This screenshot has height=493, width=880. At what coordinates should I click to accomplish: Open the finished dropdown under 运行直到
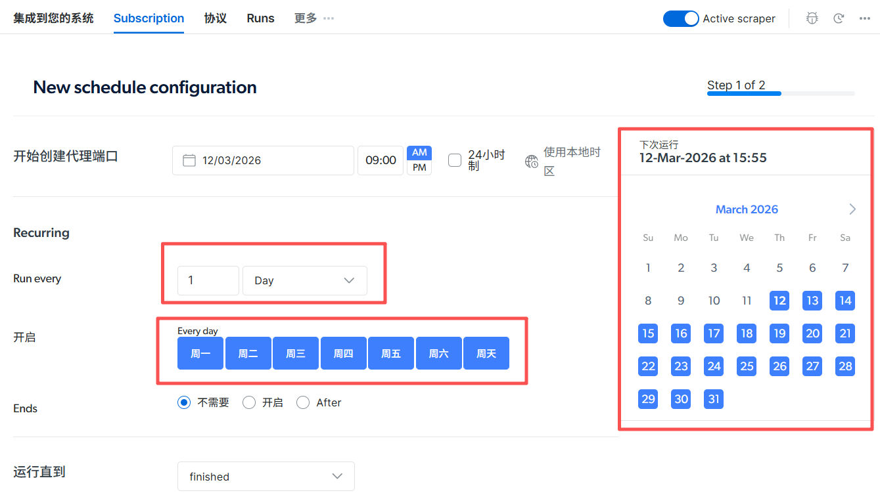(266, 476)
